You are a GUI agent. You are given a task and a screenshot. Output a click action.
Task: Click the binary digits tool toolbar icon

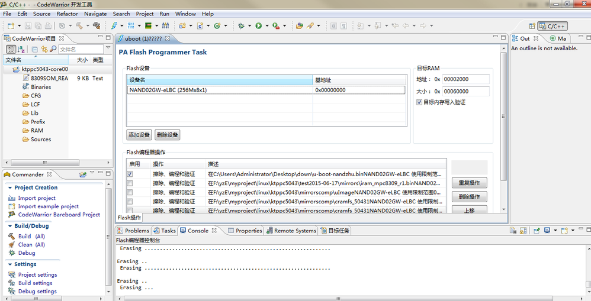click(131, 26)
